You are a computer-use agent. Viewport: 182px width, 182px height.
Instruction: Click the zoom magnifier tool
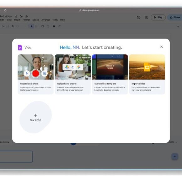(x=13, y=26)
